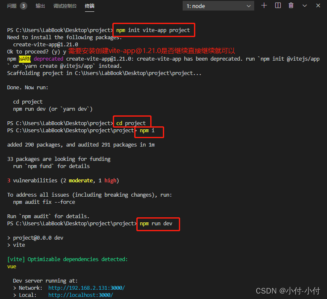Close the terminal panel with X
Viewport: 327px width, 299px height.
pos(318,5)
